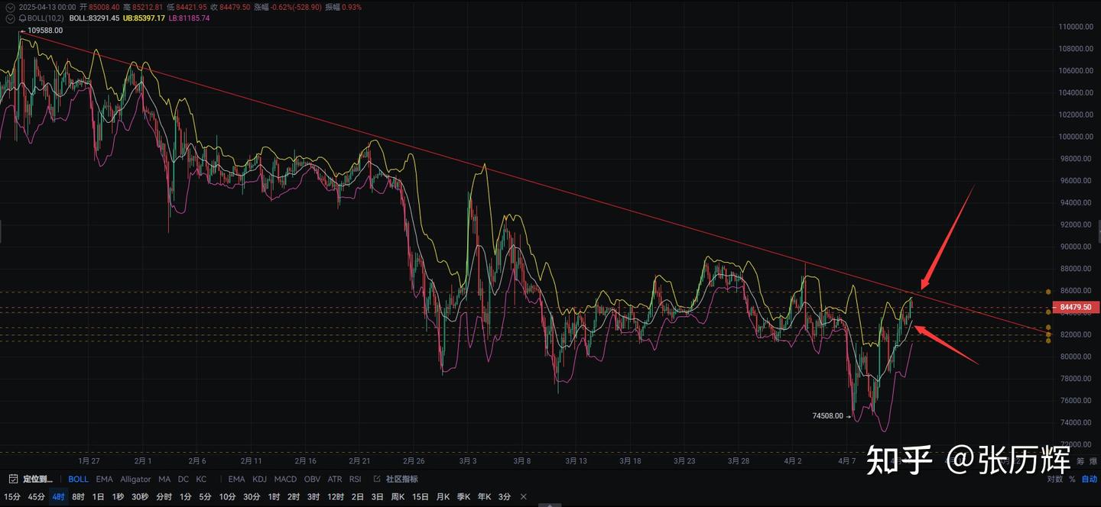Enable the Alligator indicator
The height and width of the screenshot is (507, 1101).
click(135, 480)
